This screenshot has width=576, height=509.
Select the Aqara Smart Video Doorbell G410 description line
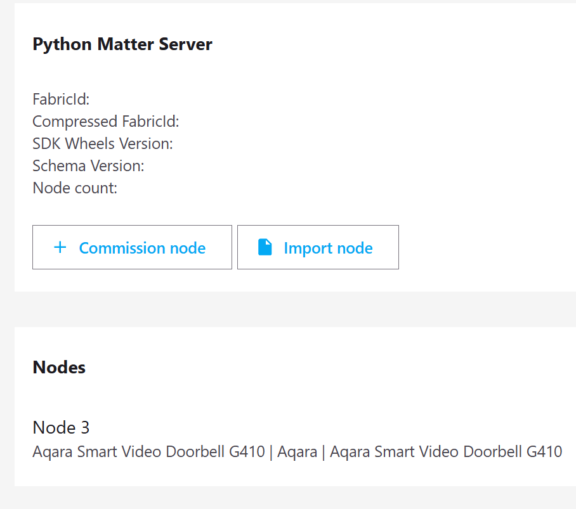(297, 452)
